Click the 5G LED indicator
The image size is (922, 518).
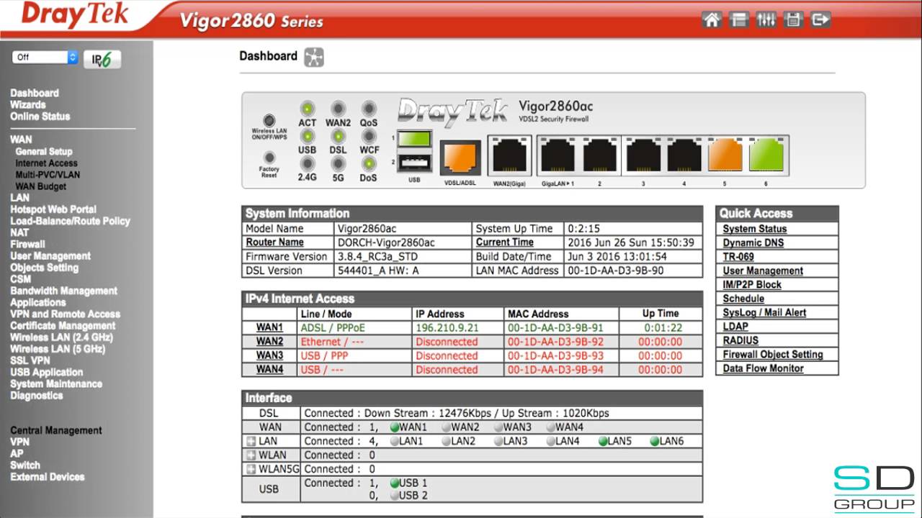coord(339,163)
